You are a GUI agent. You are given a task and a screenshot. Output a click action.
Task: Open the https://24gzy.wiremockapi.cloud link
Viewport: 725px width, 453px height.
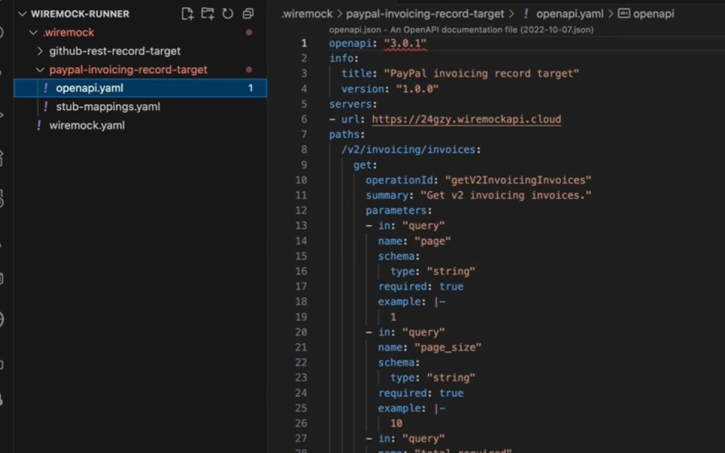coord(466,119)
